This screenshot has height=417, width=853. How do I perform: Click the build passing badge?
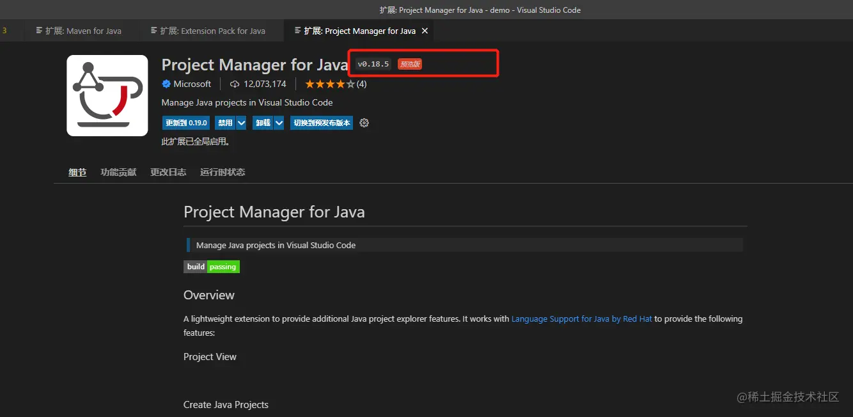click(x=212, y=267)
